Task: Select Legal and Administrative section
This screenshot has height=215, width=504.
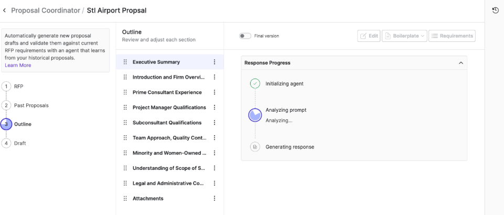Action: 170,184
